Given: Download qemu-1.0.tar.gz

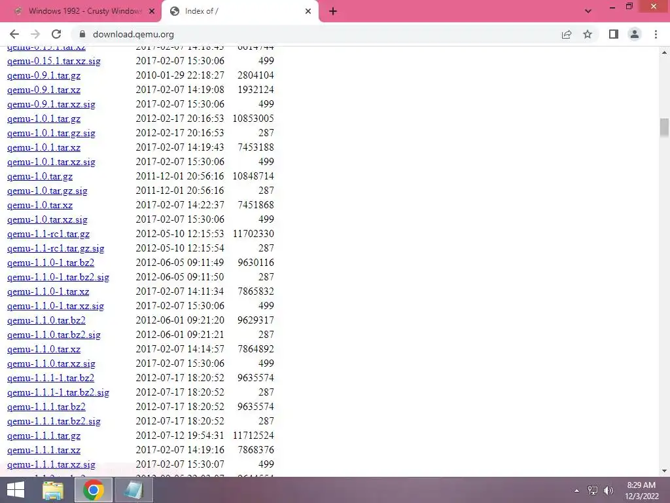Looking at the screenshot, I should (x=40, y=177).
